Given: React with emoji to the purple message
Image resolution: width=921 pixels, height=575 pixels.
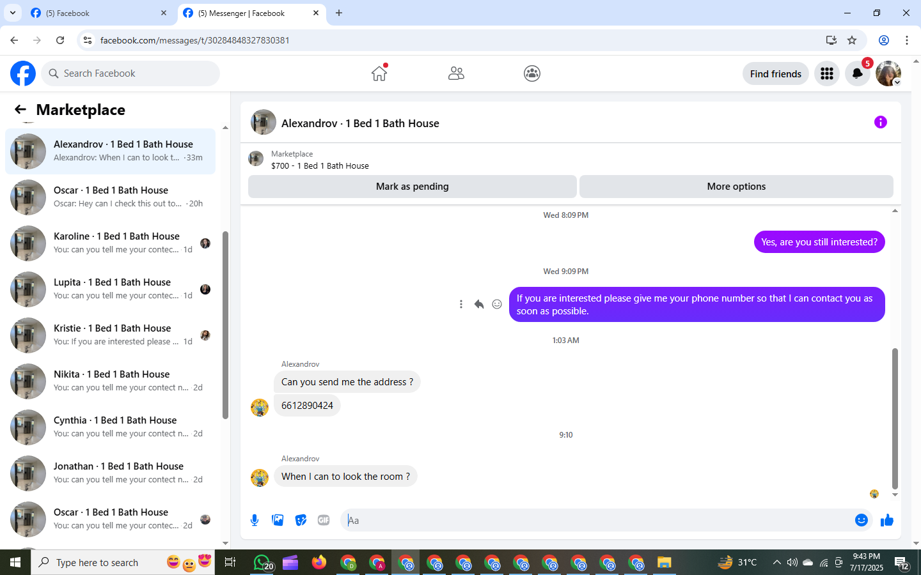Looking at the screenshot, I should pyautogui.click(x=497, y=304).
